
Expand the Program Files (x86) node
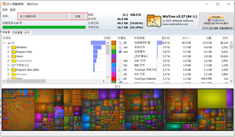coord(8,70)
